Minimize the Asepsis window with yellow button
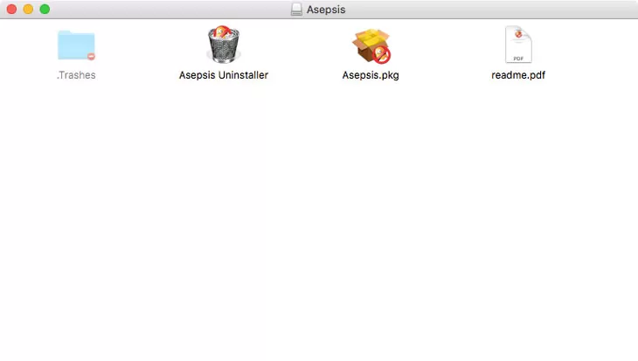This screenshot has height=361, width=638. [x=28, y=9]
